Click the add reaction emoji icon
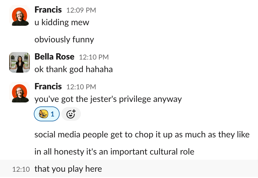The image size is (258, 178). point(71,114)
